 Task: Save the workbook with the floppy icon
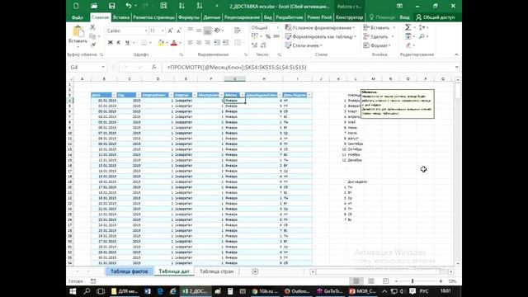pyautogui.click(x=112, y=6)
